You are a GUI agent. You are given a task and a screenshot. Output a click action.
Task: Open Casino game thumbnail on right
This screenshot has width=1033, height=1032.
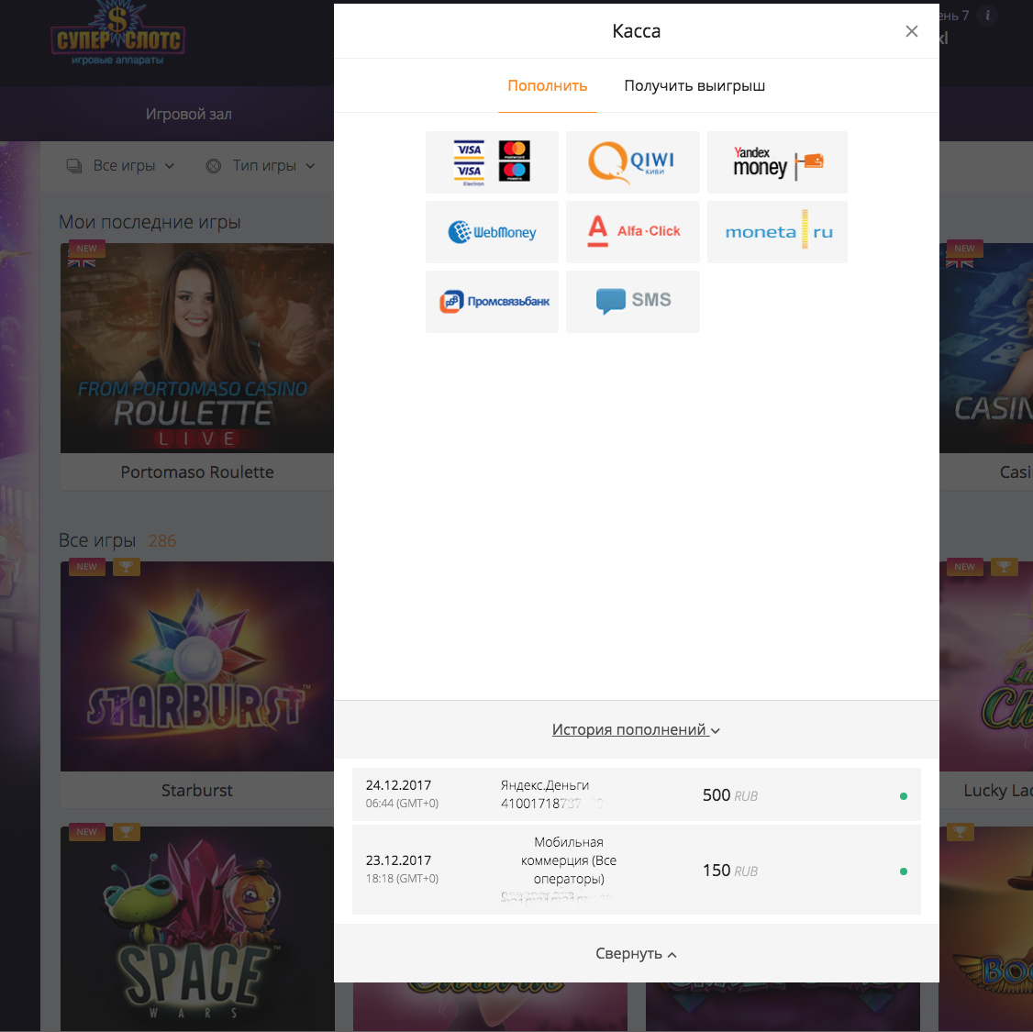986,348
